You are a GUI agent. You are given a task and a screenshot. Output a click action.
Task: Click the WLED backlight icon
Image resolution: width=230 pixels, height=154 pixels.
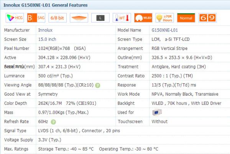click(x=143, y=18)
